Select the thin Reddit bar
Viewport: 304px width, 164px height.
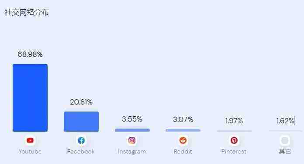(183, 130)
